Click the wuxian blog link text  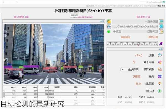(83, 17)
